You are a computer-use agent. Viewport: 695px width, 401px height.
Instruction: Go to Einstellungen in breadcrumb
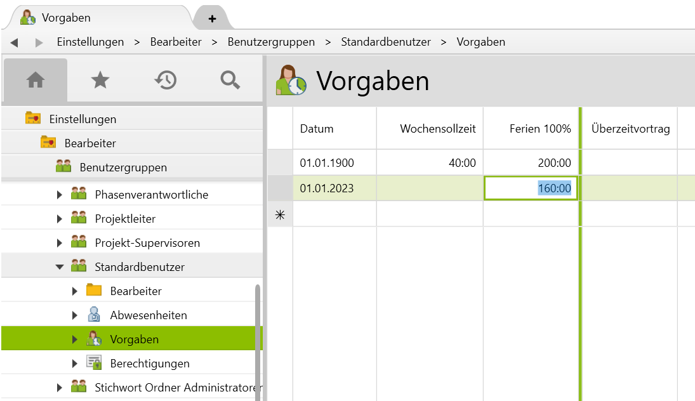pos(90,43)
